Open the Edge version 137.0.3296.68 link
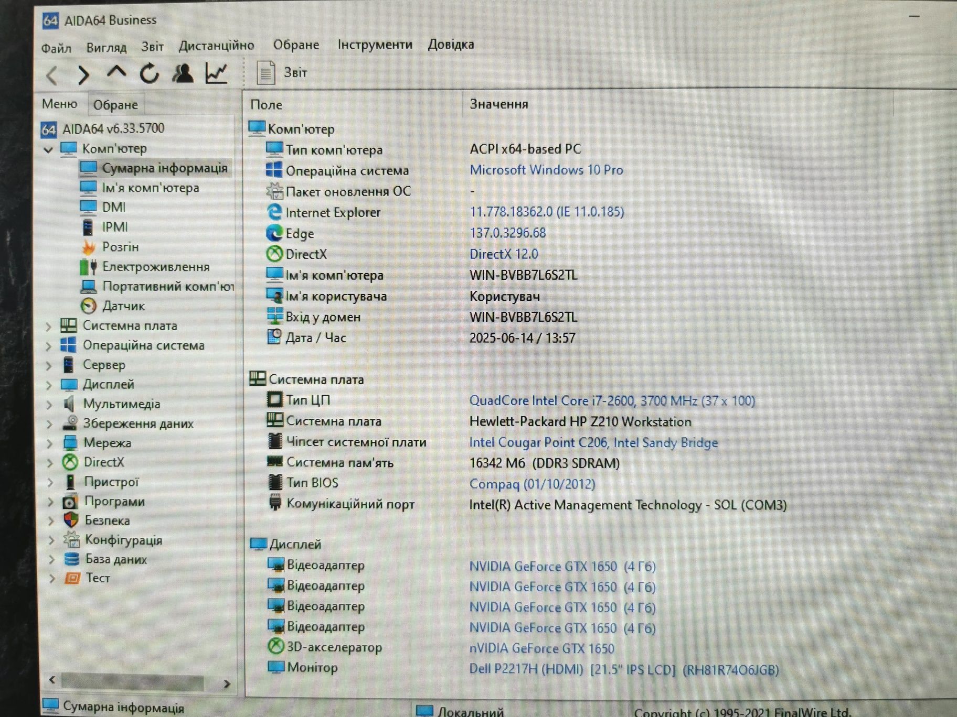957x717 pixels. pos(507,233)
